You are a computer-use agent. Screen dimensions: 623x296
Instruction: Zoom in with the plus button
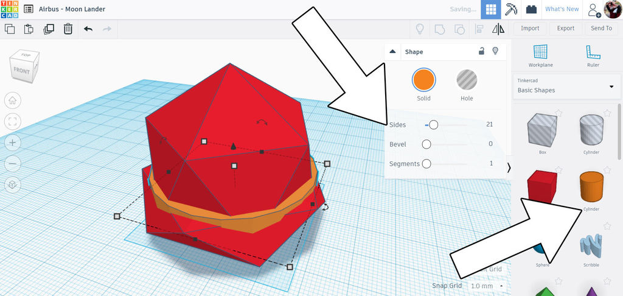tap(12, 143)
